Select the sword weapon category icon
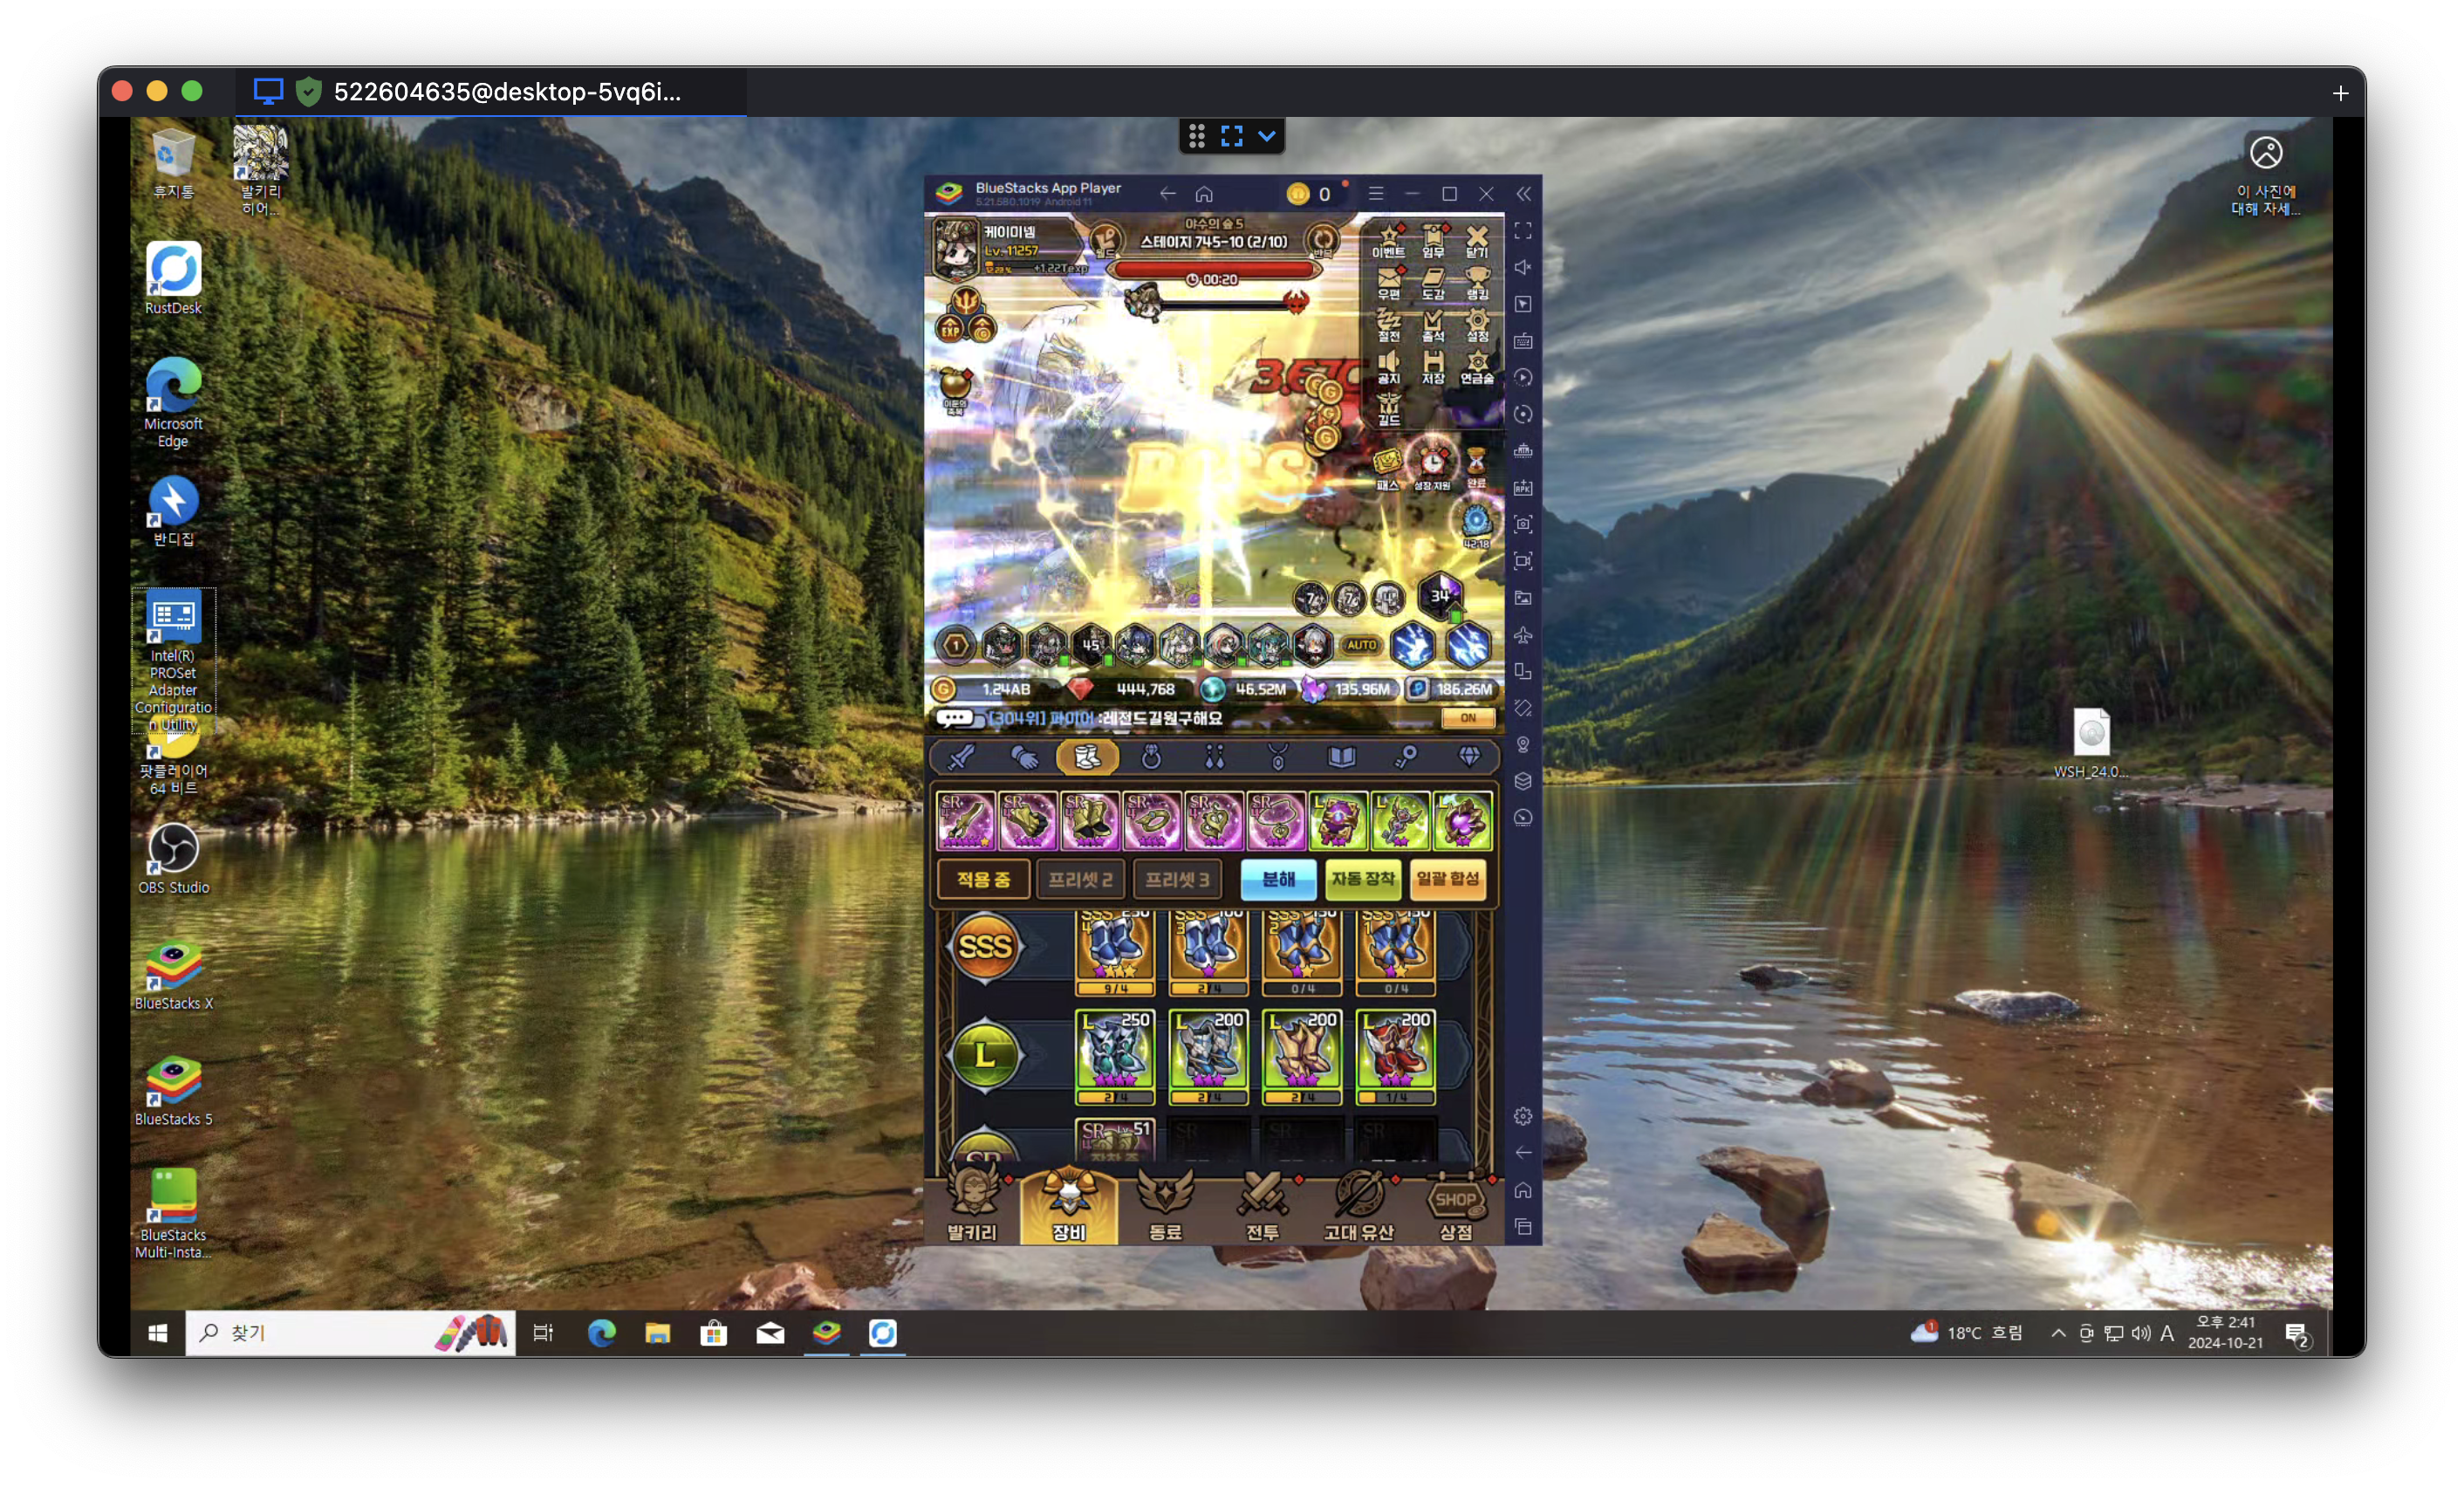The width and height of the screenshot is (2464, 1487). (961, 757)
